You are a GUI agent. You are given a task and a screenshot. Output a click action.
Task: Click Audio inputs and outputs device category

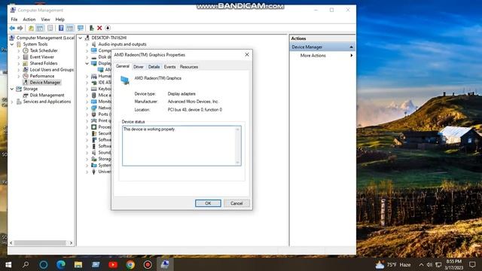click(122, 44)
